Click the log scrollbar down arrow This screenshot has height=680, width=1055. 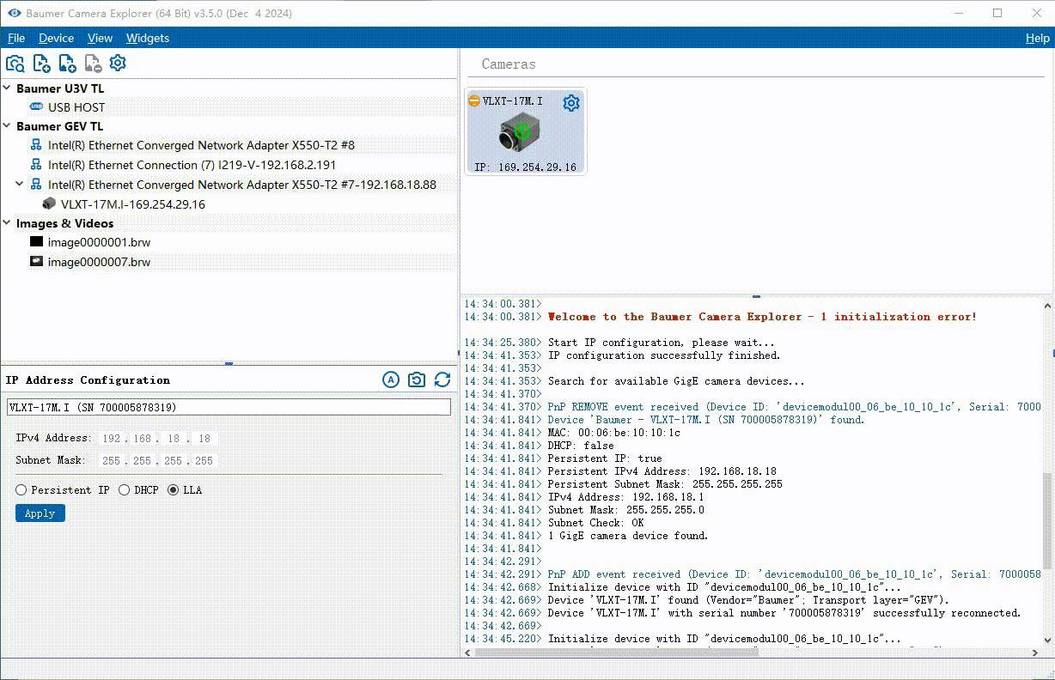click(x=1046, y=640)
